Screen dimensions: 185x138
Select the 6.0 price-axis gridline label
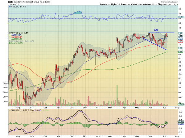pyautogui.click(x=180, y=62)
